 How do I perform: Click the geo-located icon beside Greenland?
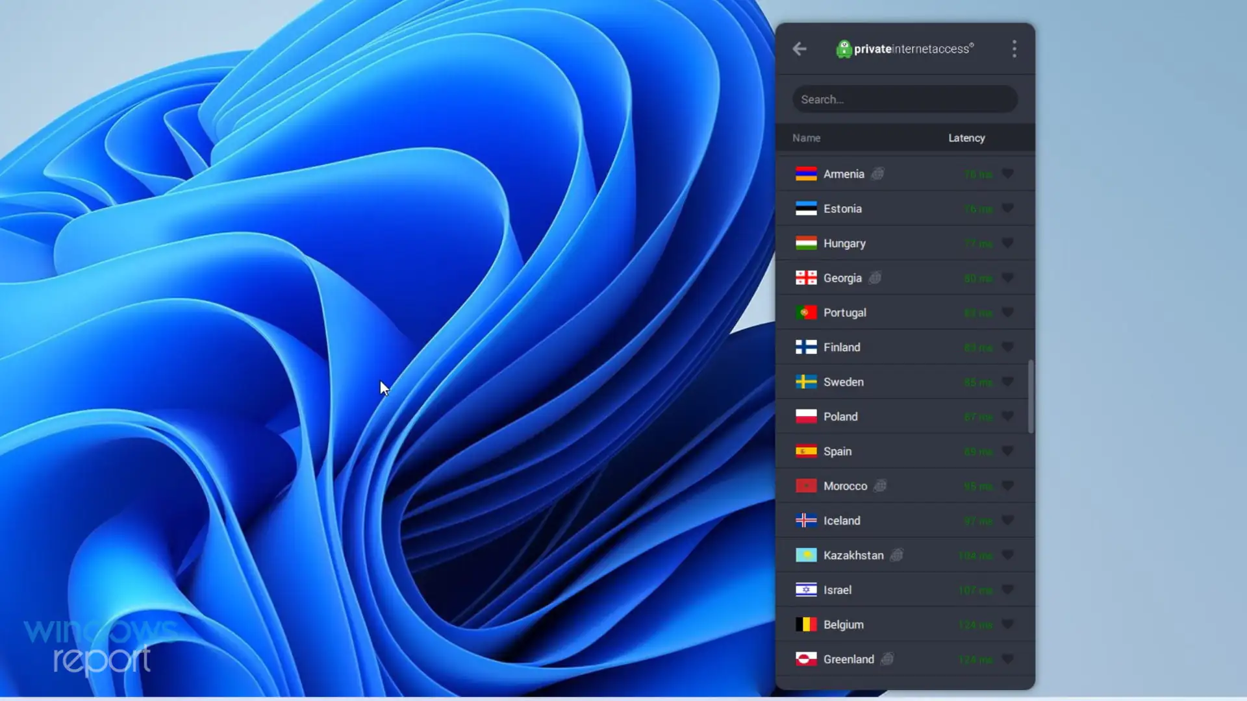tap(887, 659)
